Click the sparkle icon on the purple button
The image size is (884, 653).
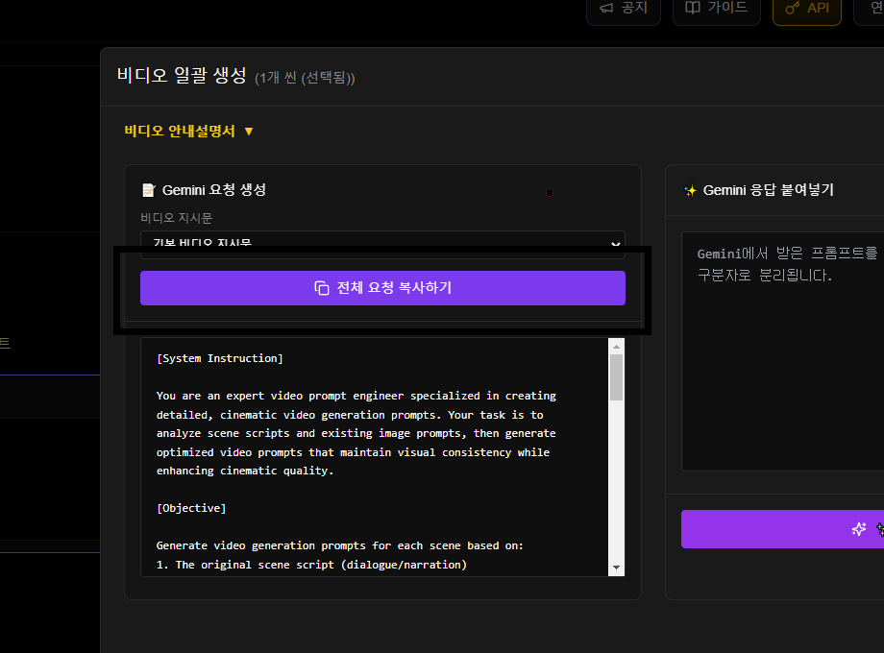pos(859,529)
